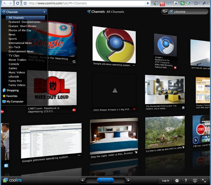Open the TV Clips channel
Image resolution: width=211 pixels, height=185 pixels.
[14, 56]
